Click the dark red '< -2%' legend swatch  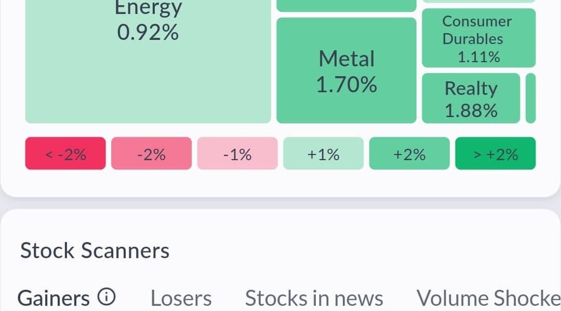tap(65, 153)
